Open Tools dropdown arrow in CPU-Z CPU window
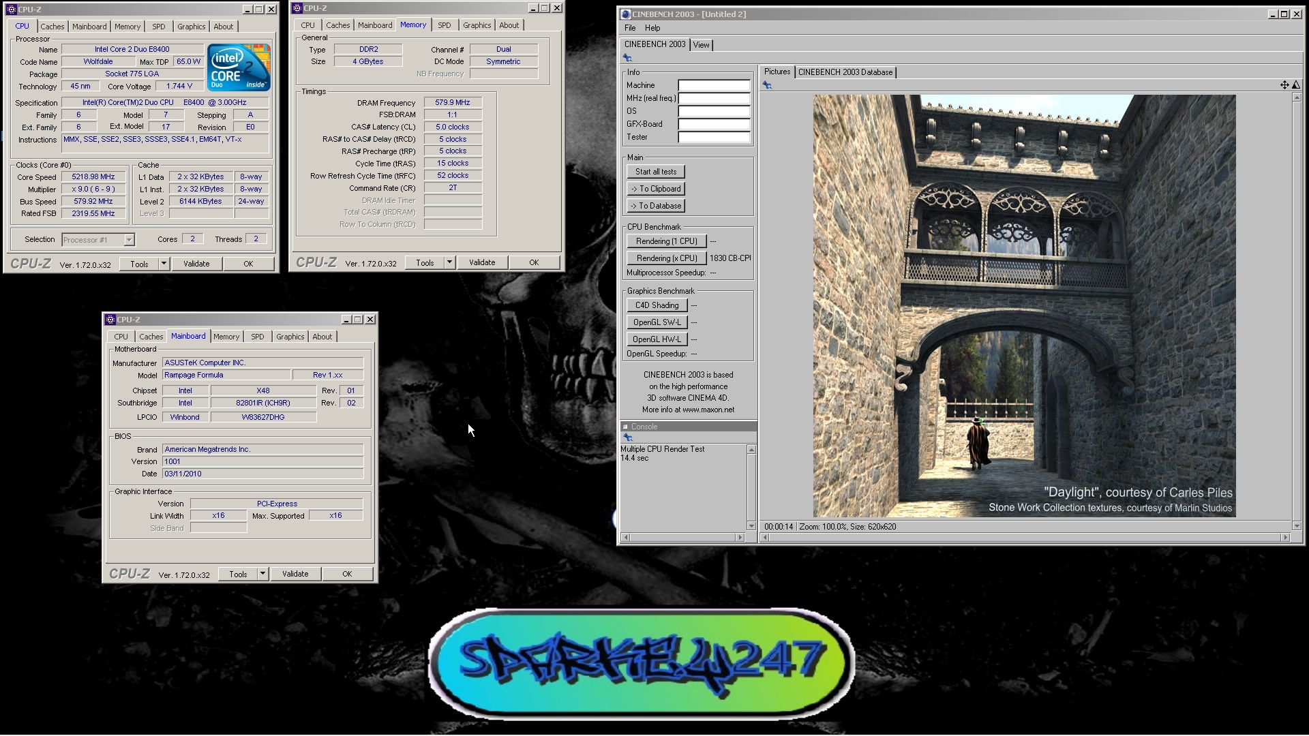Screen dimensions: 1309x736 pyautogui.click(x=164, y=264)
